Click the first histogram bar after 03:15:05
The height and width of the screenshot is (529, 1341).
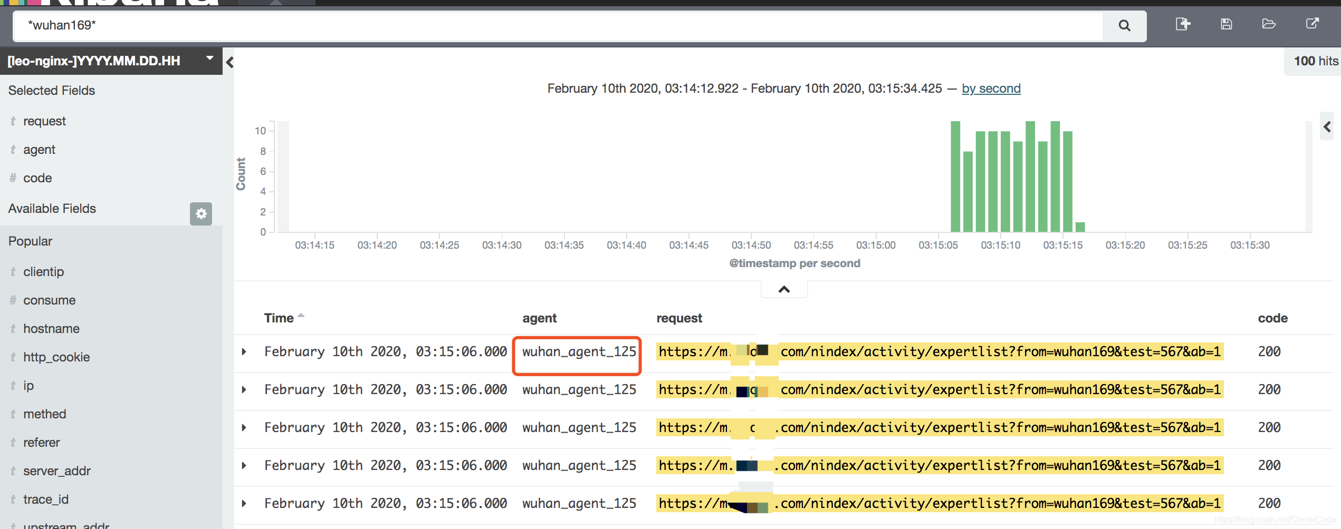point(955,177)
